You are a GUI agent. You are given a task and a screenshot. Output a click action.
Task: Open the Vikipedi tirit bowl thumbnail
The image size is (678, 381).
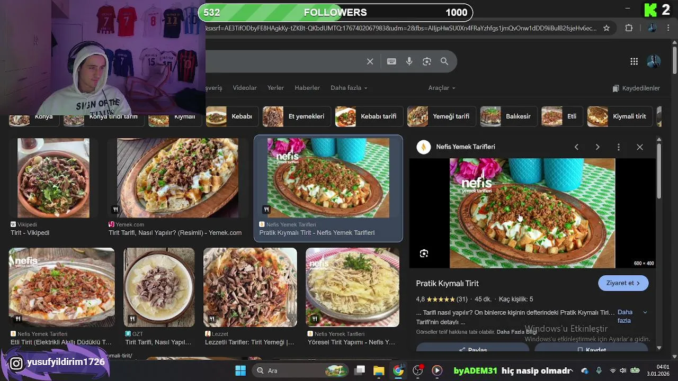pyautogui.click(x=53, y=178)
